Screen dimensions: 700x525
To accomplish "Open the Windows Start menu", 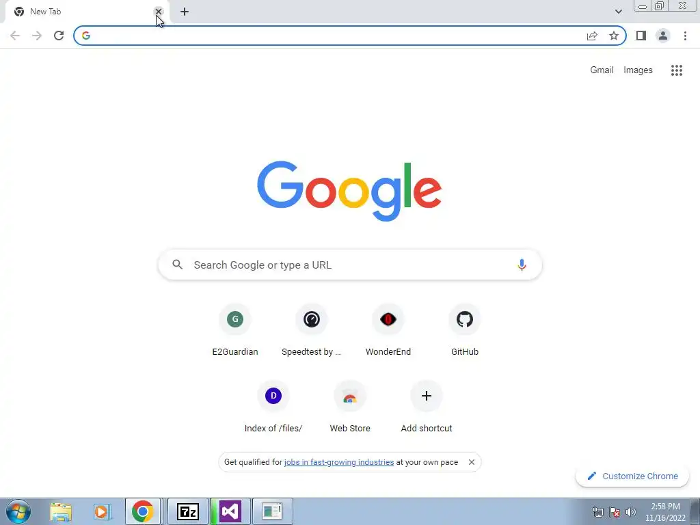I will pos(18,511).
